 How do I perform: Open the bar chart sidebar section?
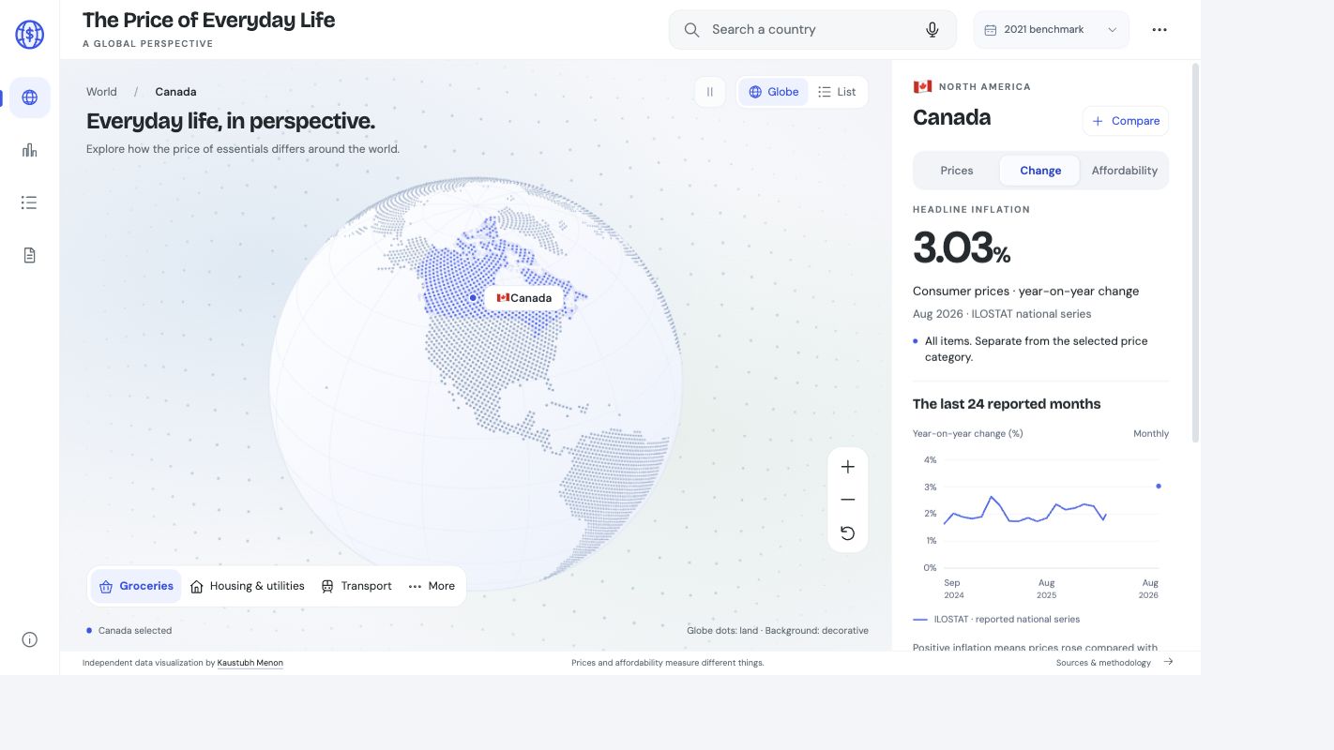[x=30, y=150]
